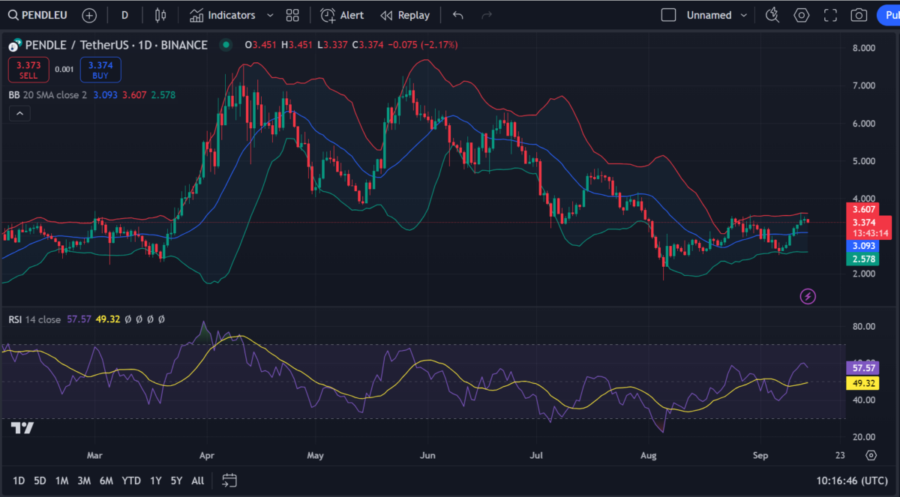Viewport: 900px width, 497px height.
Task: Select the 1M time range
Action: point(62,480)
